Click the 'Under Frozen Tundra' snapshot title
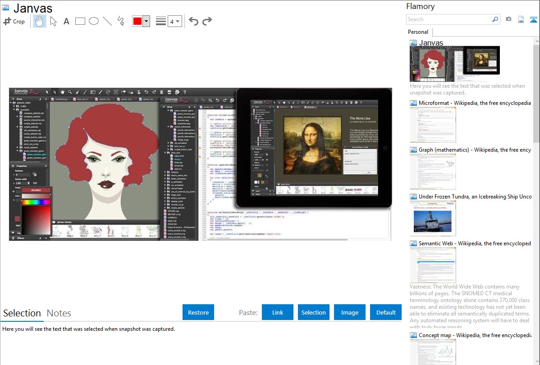Screen dimensions: 540x365 [475, 196]
